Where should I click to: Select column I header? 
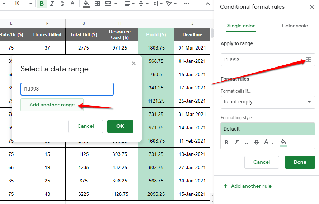point(156,23)
